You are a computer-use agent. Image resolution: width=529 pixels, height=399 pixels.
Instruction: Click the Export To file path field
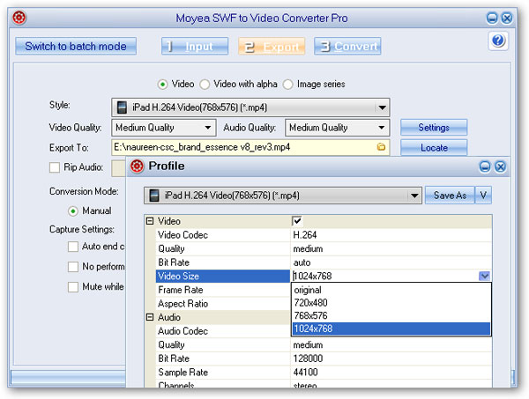pos(250,147)
